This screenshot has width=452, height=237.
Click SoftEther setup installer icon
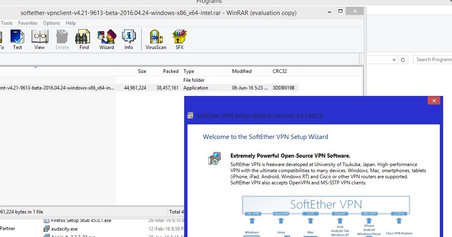pyautogui.click(x=215, y=158)
